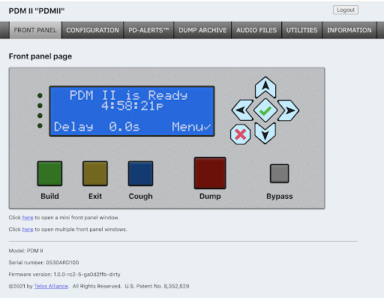This screenshot has height=298, width=384.
Task: Open the Configuration tab
Action: click(x=92, y=30)
